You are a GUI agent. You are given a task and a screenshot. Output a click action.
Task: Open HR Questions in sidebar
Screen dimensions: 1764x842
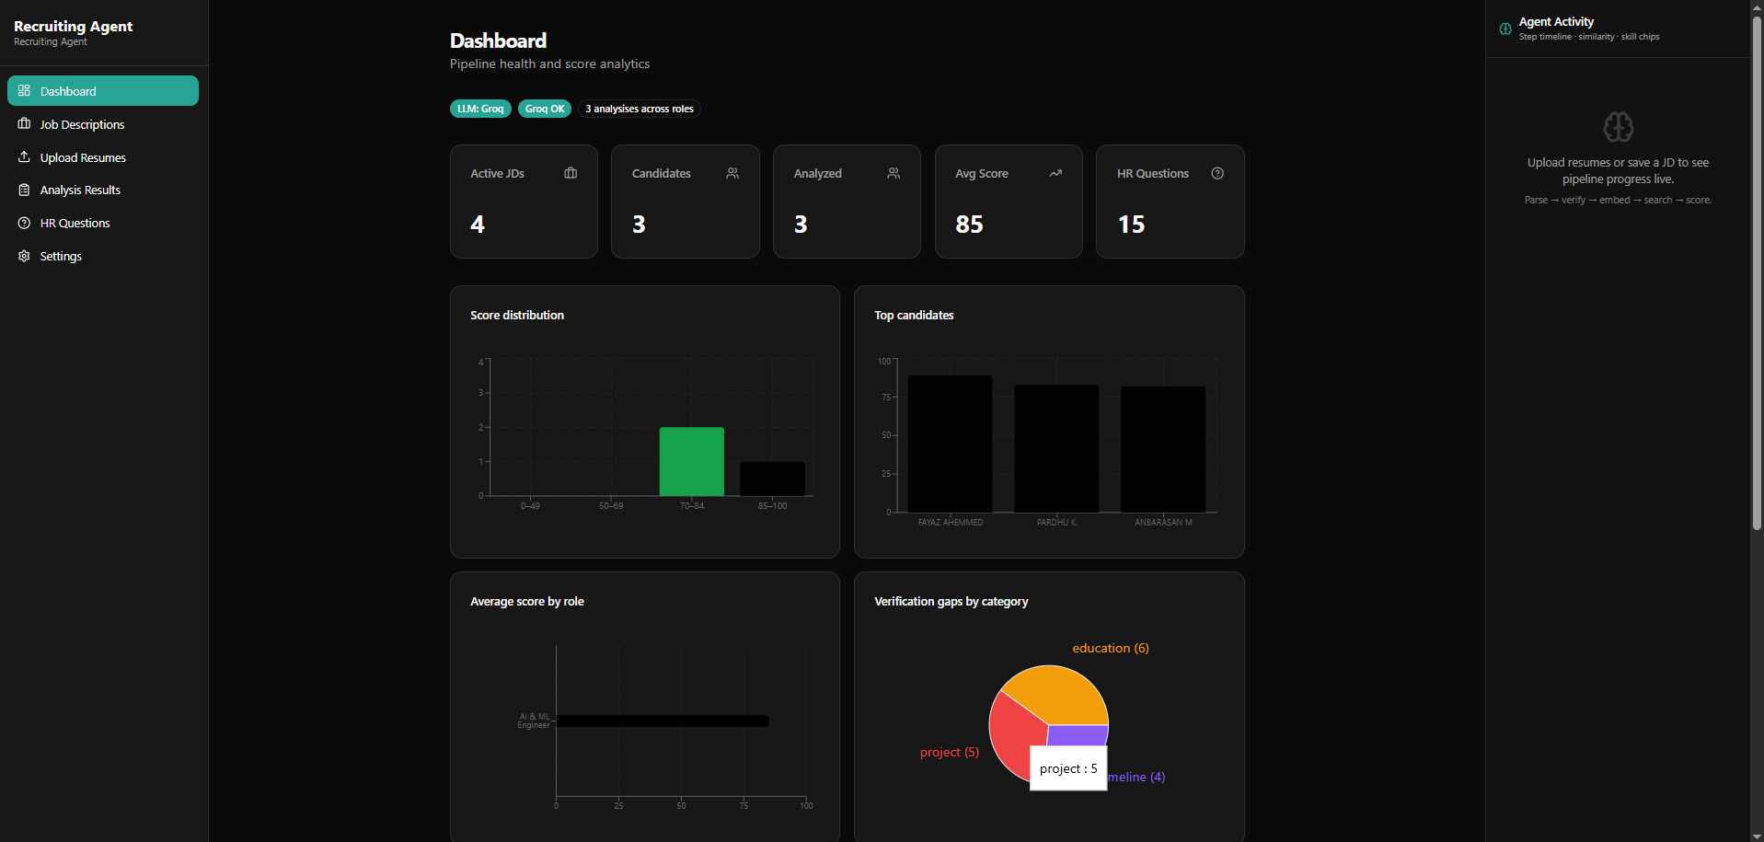tap(103, 223)
